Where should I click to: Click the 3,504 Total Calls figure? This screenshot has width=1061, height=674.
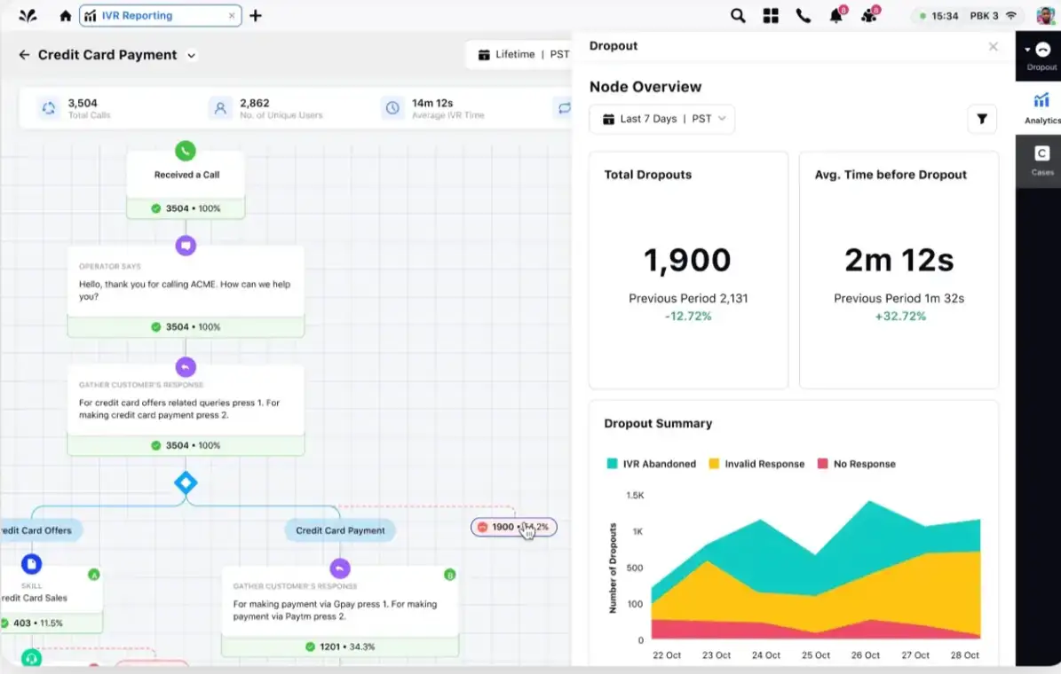coord(83,103)
